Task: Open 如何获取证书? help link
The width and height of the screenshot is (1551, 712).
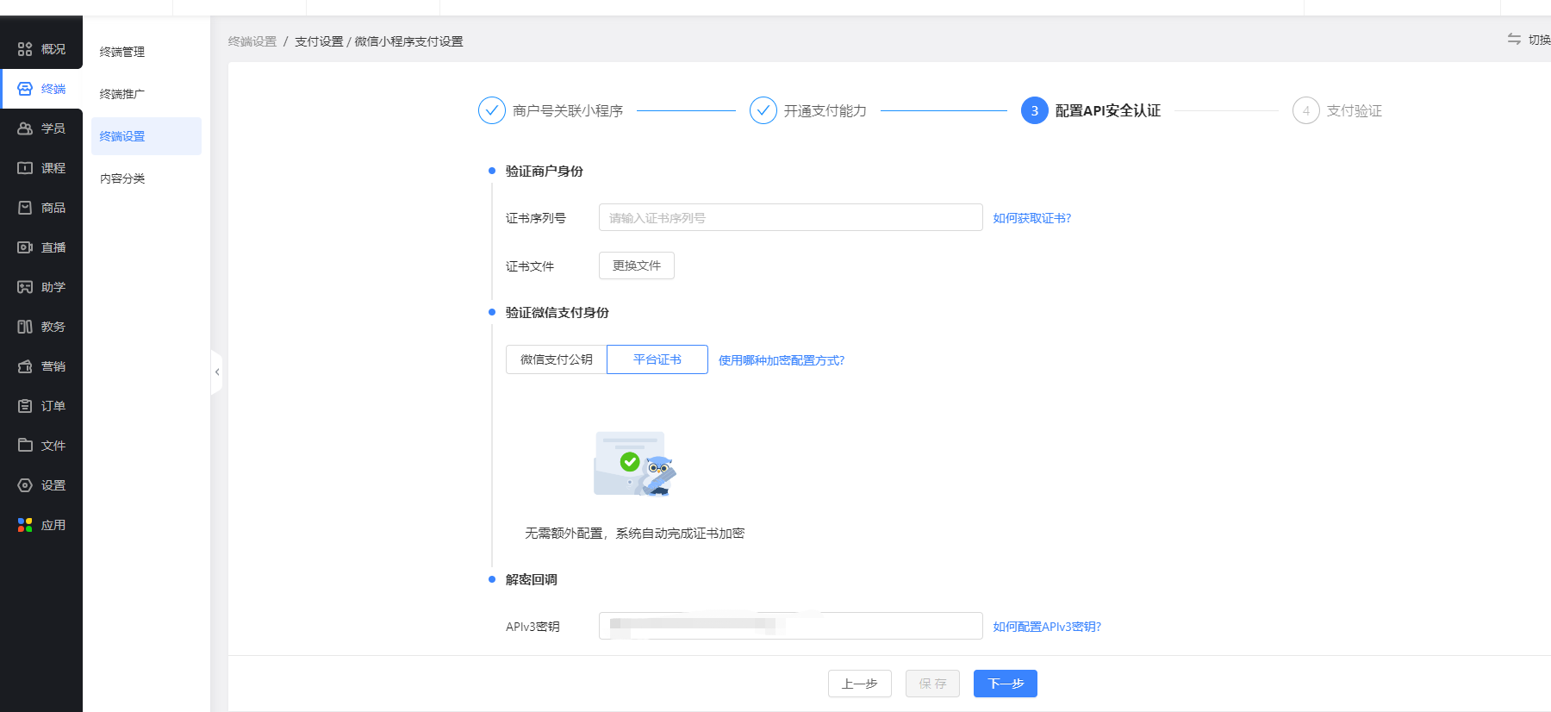Action: 1032,218
